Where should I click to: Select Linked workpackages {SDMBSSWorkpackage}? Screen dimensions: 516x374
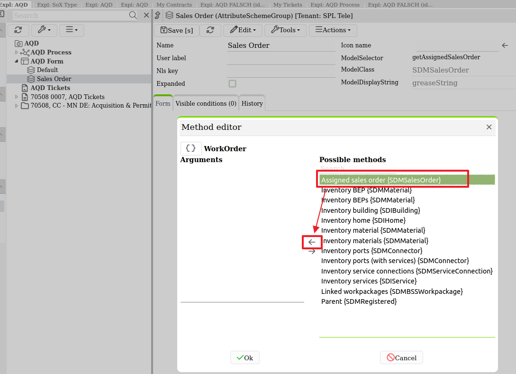click(x=407, y=292)
